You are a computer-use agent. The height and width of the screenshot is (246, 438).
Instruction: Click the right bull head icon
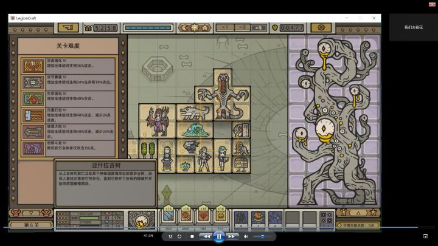pos(46,213)
